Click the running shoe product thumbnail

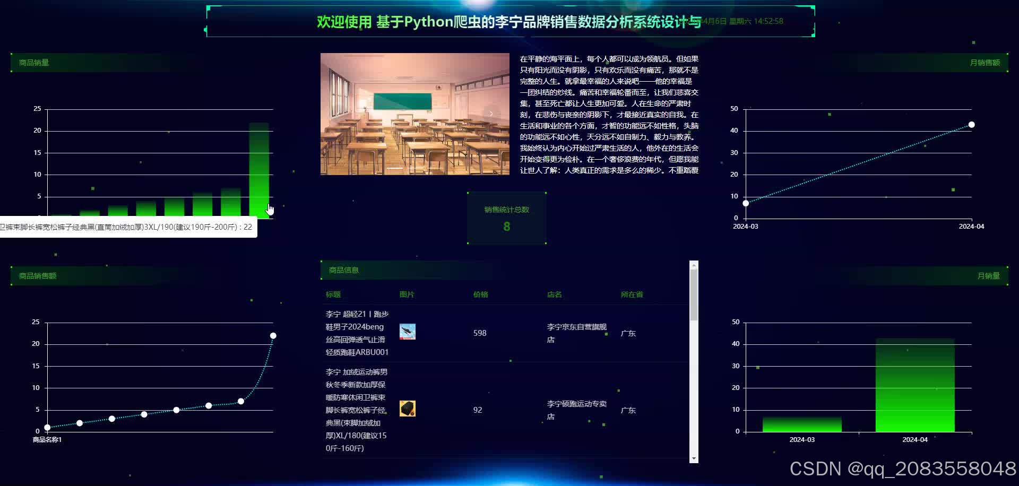tap(407, 332)
